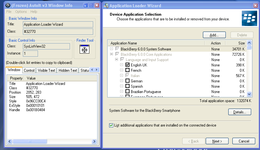Expand the French tree node
The image size is (260, 150).
coord(122,70)
